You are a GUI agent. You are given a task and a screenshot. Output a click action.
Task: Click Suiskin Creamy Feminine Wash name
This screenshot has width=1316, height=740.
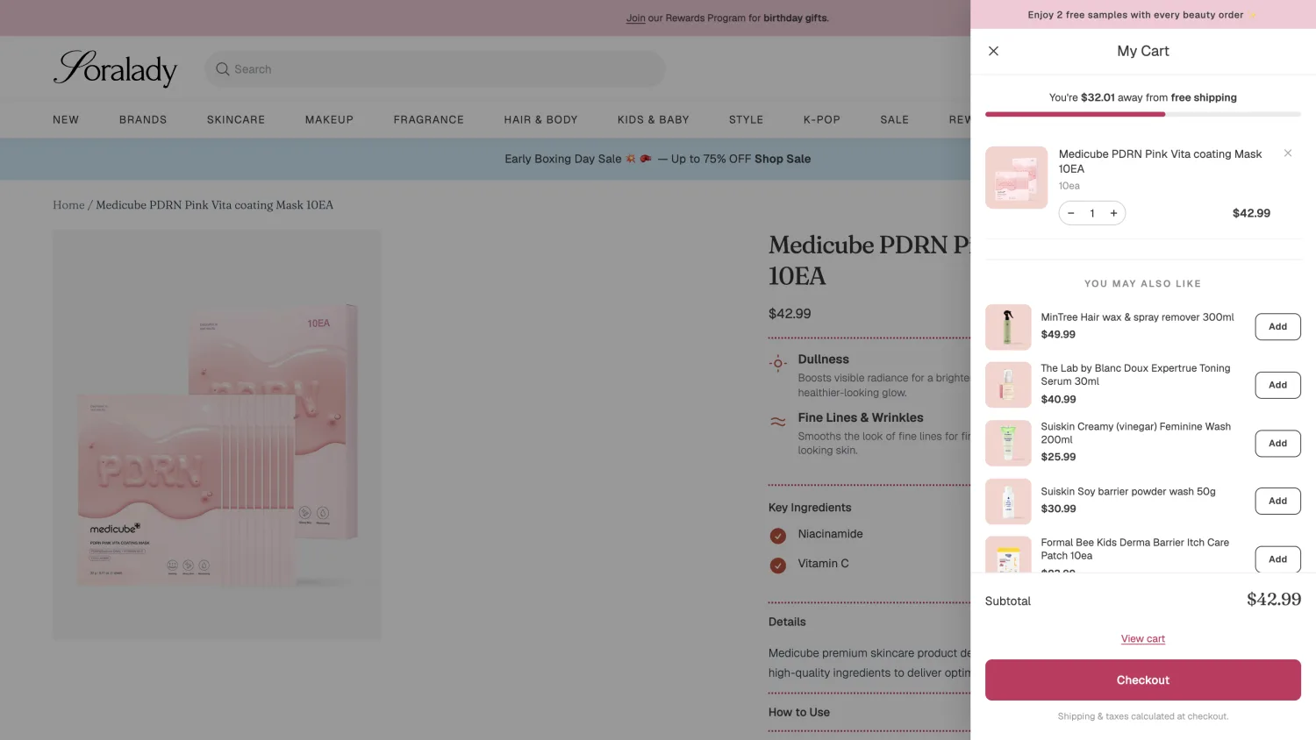(1135, 433)
